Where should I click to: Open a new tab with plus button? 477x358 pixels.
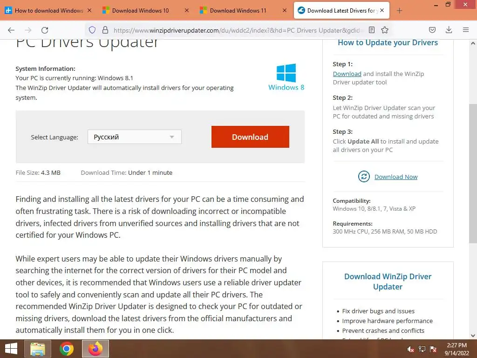pos(399,11)
